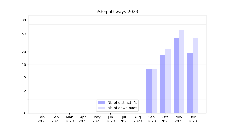Click the Oct 2023 distinct IPs bar

[x=162, y=84]
